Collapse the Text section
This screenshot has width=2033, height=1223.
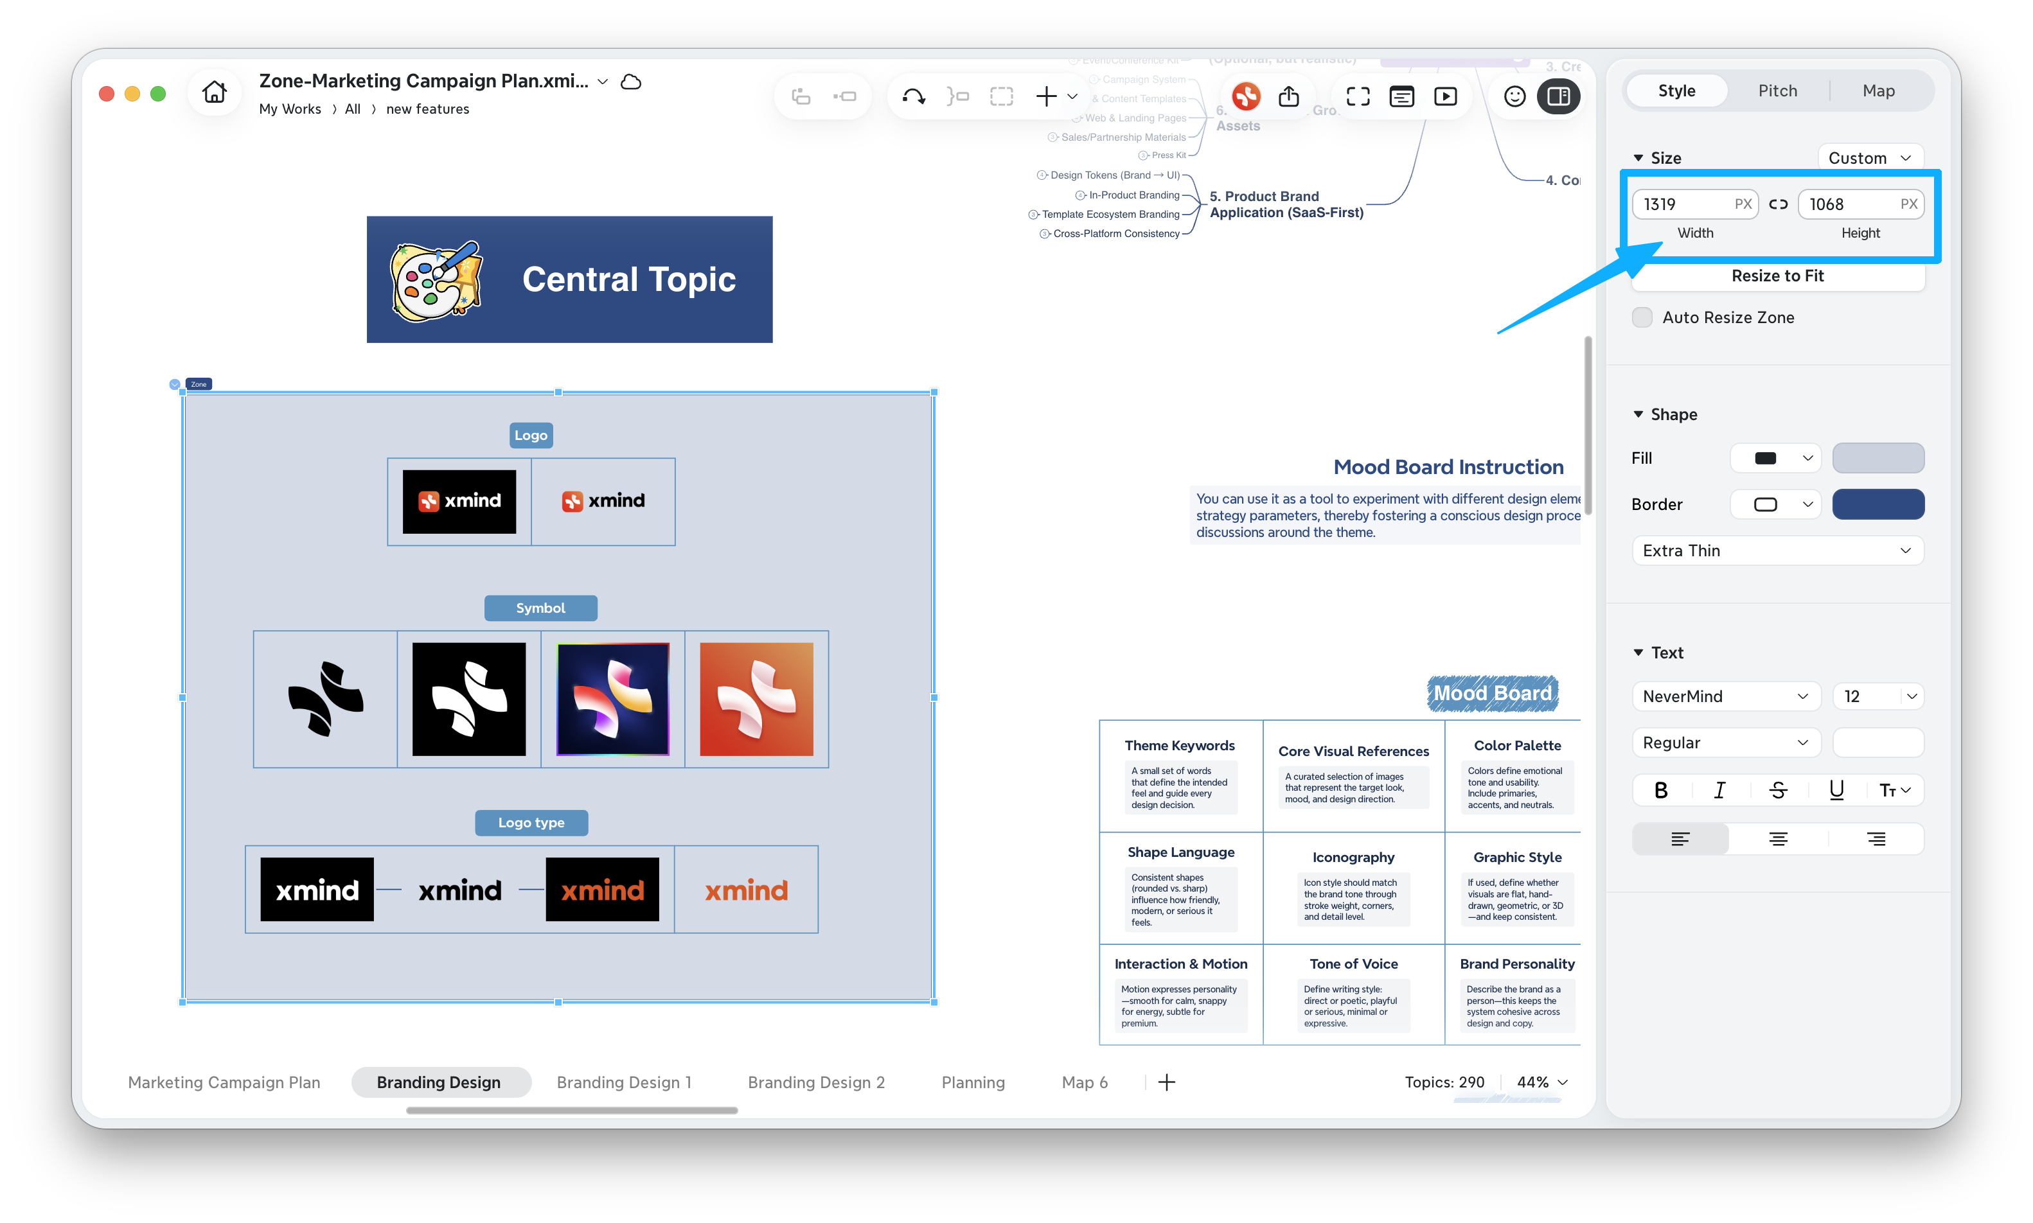tap(1638, 653)
